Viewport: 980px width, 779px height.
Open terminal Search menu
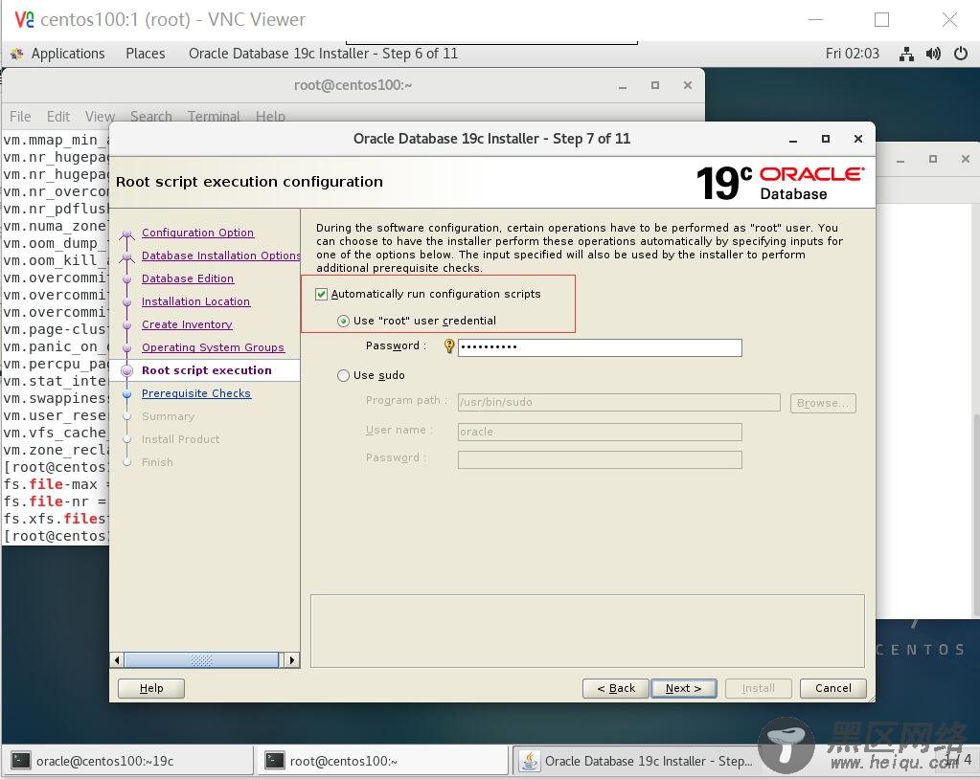pos(151,117)
